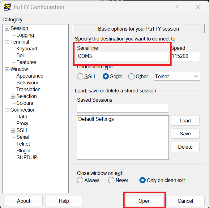The image size is (209, 208).
Task: Collapse the Terminal category node
Action: tap(7, 42)
